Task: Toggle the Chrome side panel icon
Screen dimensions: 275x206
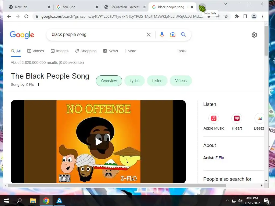Action: click(x=245, y=16)
